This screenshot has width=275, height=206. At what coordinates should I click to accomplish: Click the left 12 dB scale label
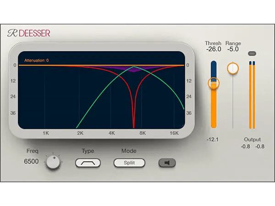pyautogui.click(x=13, y=81)
